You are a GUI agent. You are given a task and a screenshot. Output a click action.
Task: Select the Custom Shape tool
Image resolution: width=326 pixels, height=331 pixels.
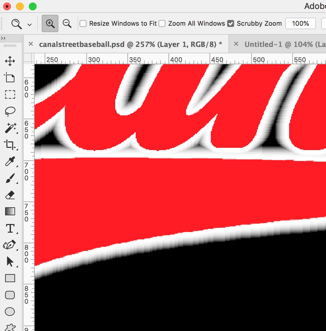tap(10, 327)
